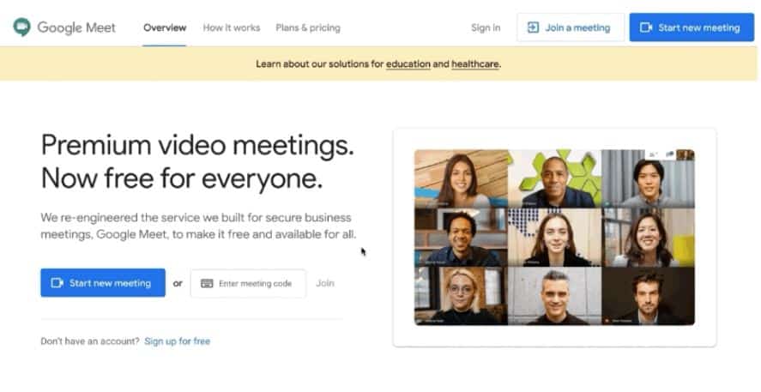This screenshot has width=761, height=392.
Task: Click the Start new meeting button below the headline
Action: pyautogui.click(x=103, y=283)
